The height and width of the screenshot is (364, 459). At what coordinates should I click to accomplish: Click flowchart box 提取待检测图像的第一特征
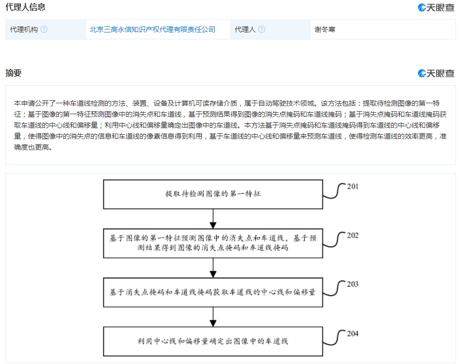tap(213, 194)
